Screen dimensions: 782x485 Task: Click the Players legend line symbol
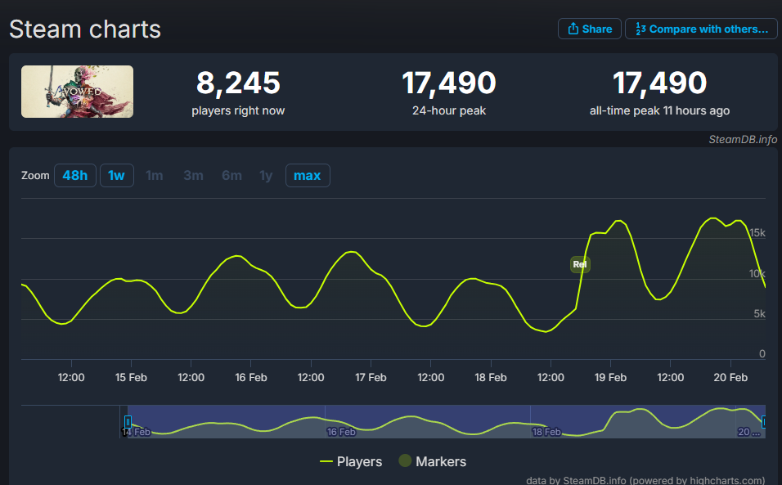coord(326,461)
